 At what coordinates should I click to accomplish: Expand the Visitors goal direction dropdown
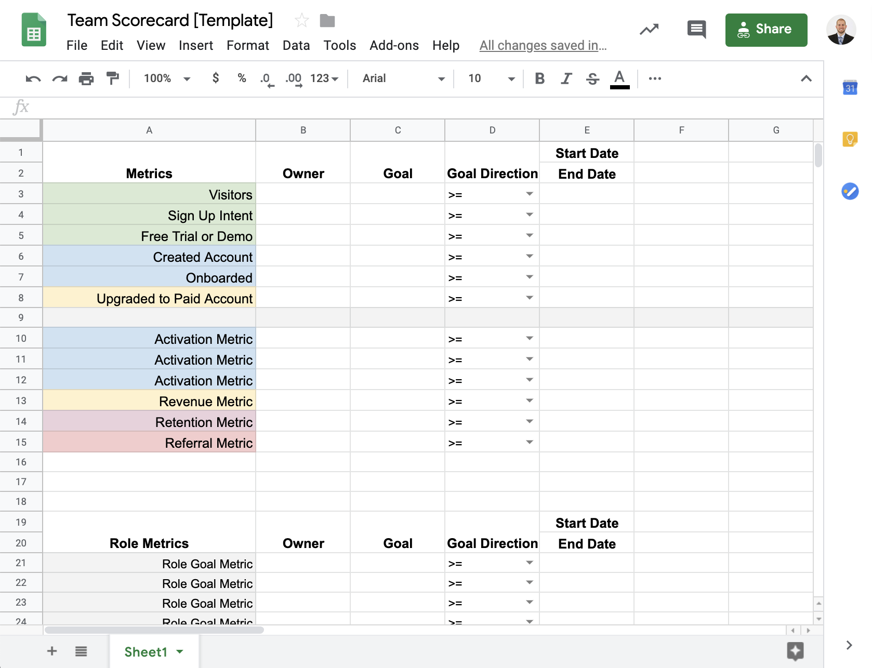click(x=529, y=194)
